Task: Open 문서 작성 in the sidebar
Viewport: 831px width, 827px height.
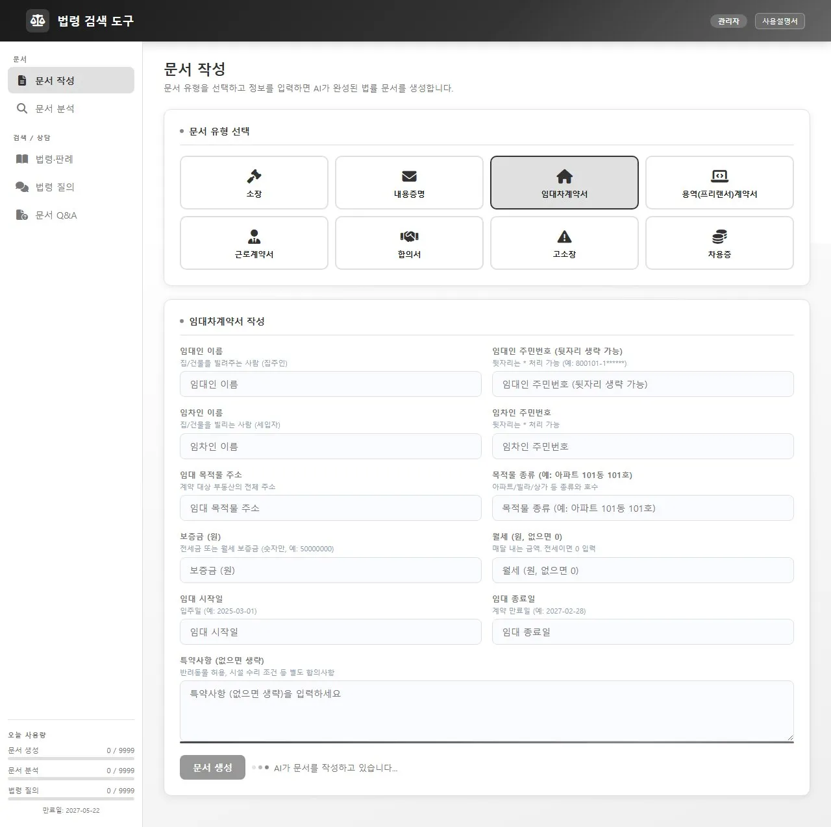Action: [x=71, y=80]
